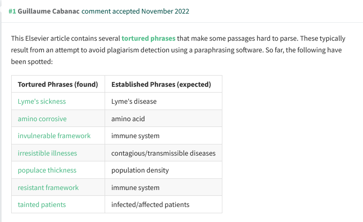Click the 'contagious/transmissible diseases' cell

(163, 153)
